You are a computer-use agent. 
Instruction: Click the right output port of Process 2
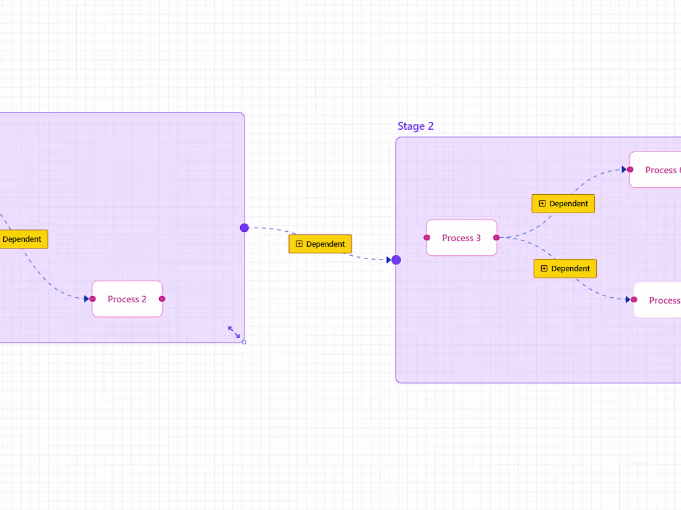point(162,299)
